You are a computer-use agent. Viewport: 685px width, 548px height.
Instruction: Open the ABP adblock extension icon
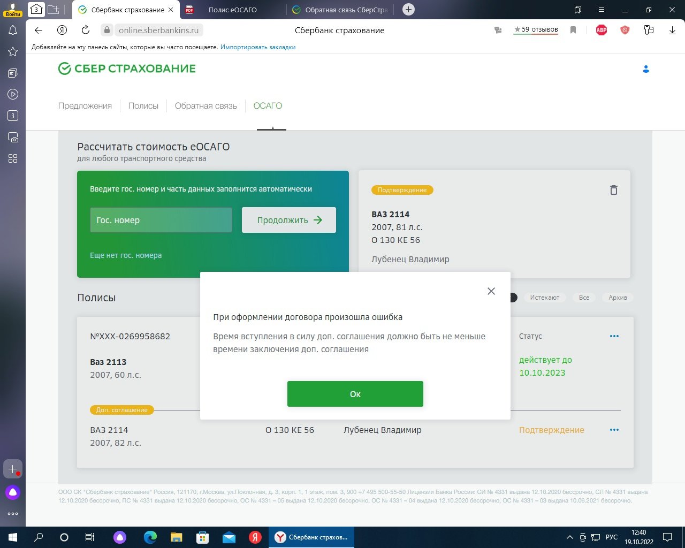point(602,31)
